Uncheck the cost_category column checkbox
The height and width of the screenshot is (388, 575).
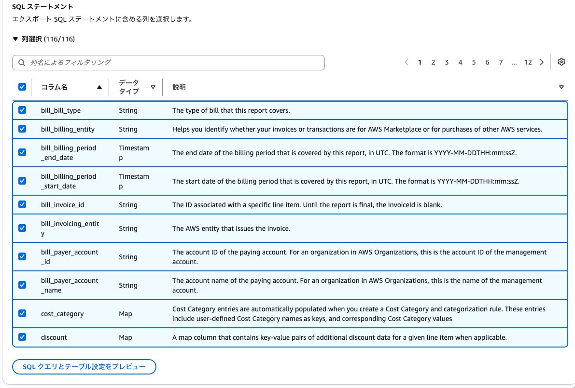22,313
